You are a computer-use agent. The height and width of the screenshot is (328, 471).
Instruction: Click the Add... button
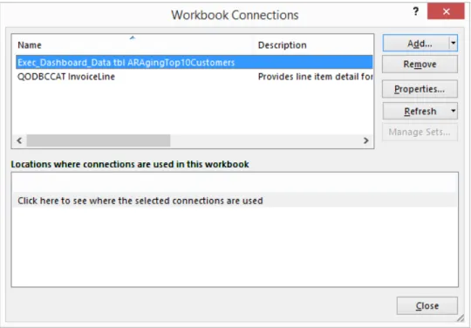click(x=416, y=44)
